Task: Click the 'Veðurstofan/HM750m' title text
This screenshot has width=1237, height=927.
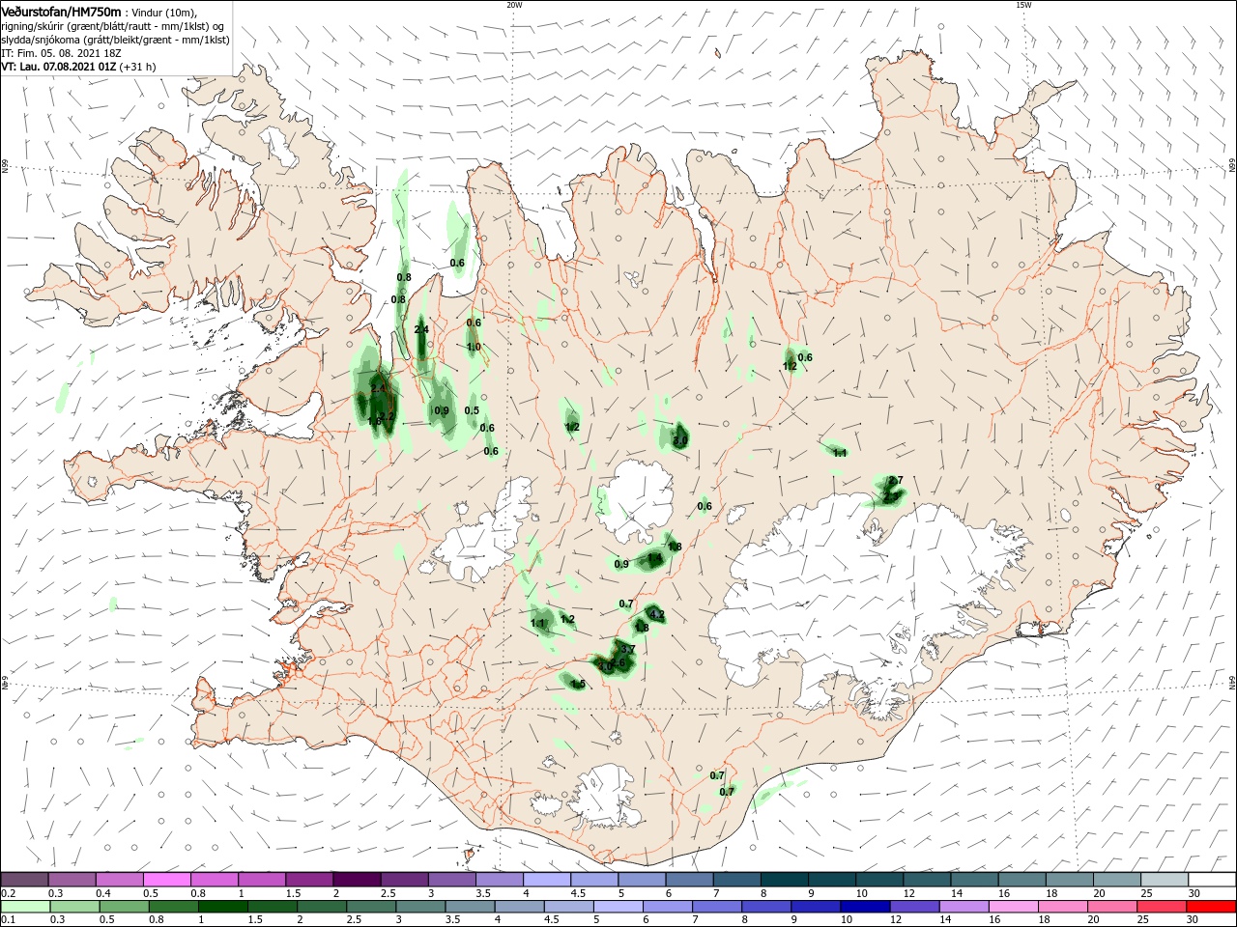Action: coord(61,12)
